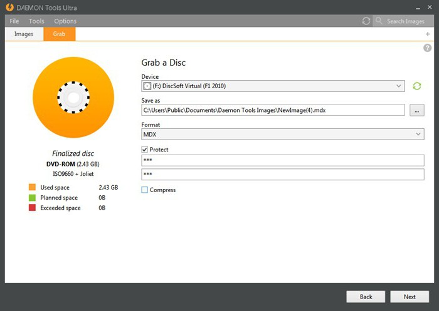Add new tab with plus icon
The width and height of the screenshot is (439, 311).
[428, 34]
